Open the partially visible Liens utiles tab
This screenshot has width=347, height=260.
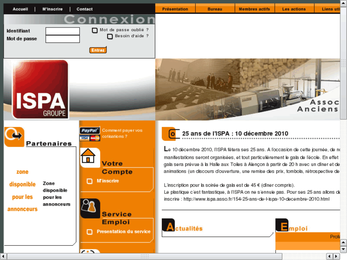click(327, 9)
